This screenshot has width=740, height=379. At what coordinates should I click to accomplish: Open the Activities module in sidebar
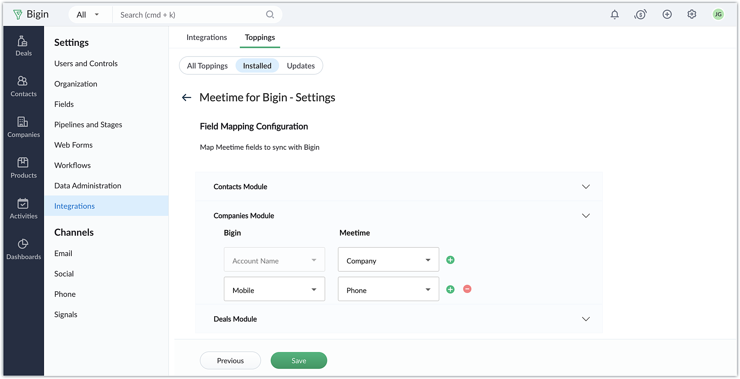[23, 209]
